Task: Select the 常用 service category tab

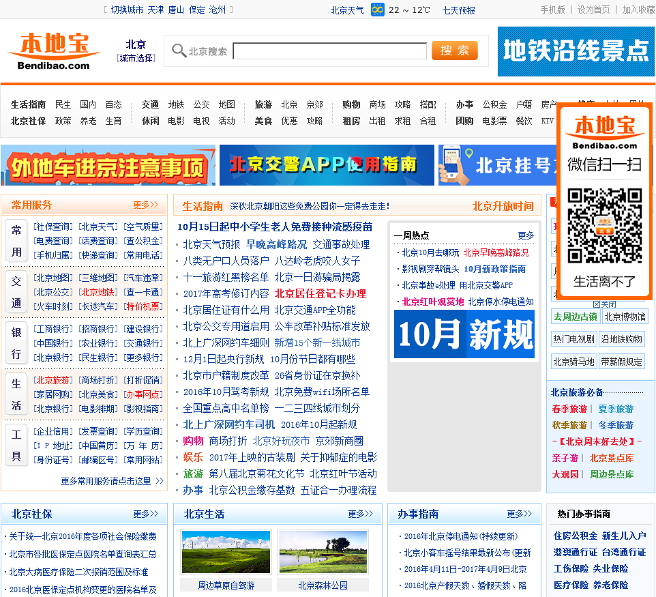Action: (16, 241)
